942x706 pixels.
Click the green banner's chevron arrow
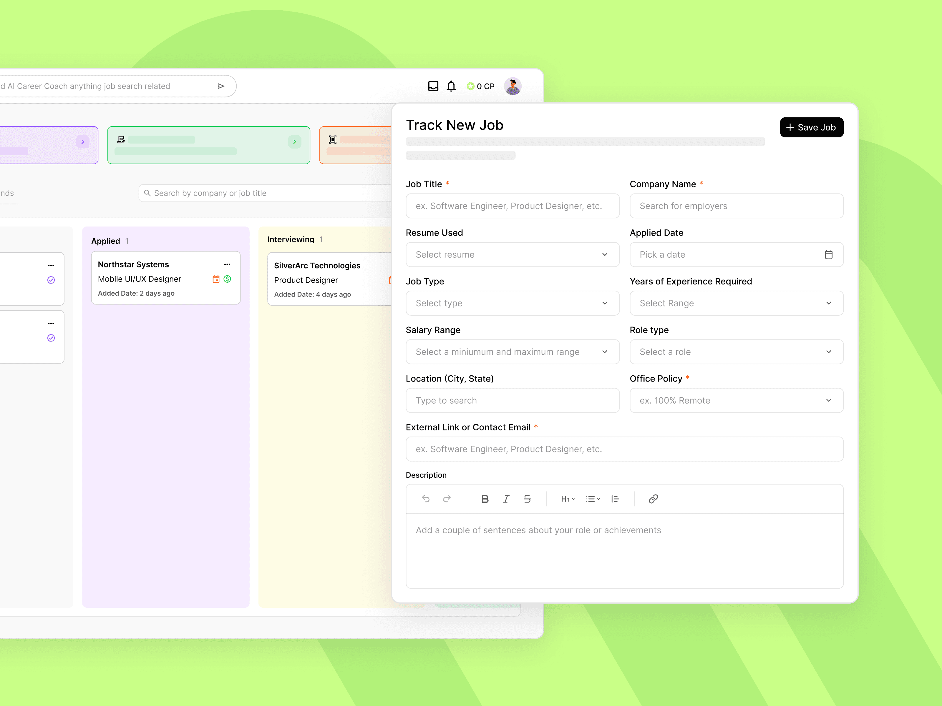[x=294, y=142]
